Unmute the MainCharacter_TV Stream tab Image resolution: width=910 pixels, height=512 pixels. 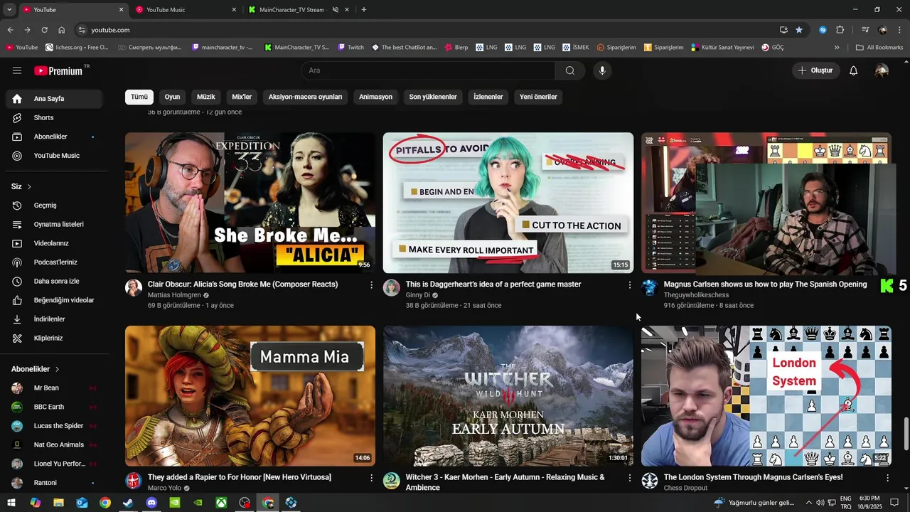pyautogui.click(x=335, y=10)
